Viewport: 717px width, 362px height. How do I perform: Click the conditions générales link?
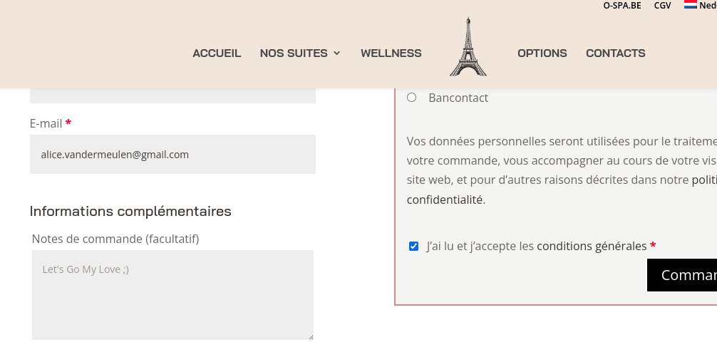coord(592,246)
